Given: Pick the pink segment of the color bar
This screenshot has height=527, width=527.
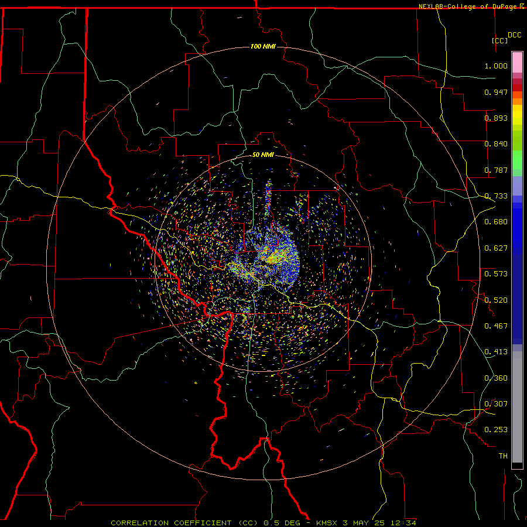Looking at the screenshot, I should 517,62.
